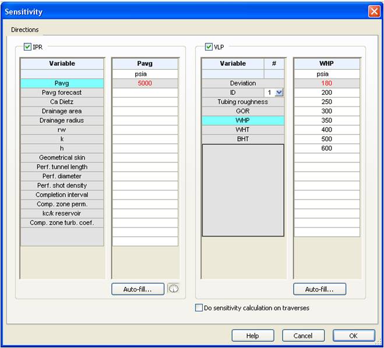Enable sensitivity calculation on traverses

(199, 308)
